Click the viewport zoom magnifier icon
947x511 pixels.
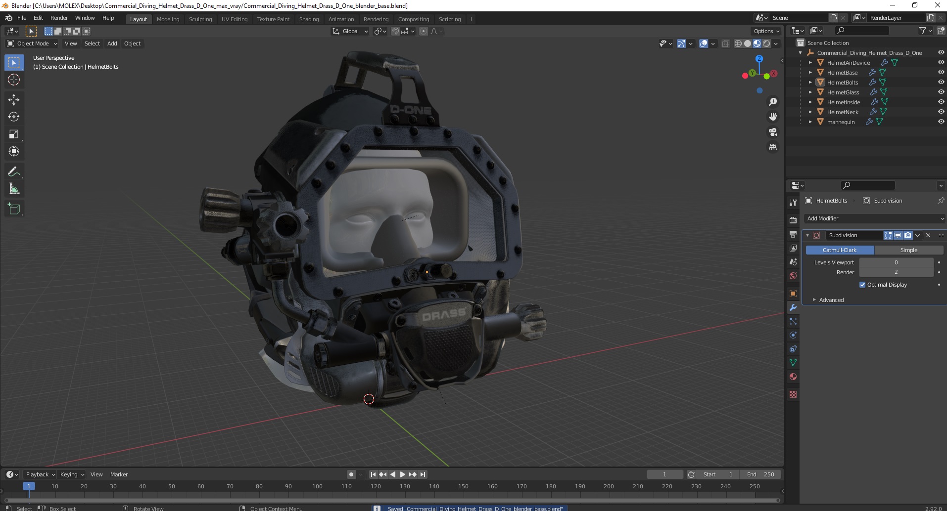[x=772, y=102]
